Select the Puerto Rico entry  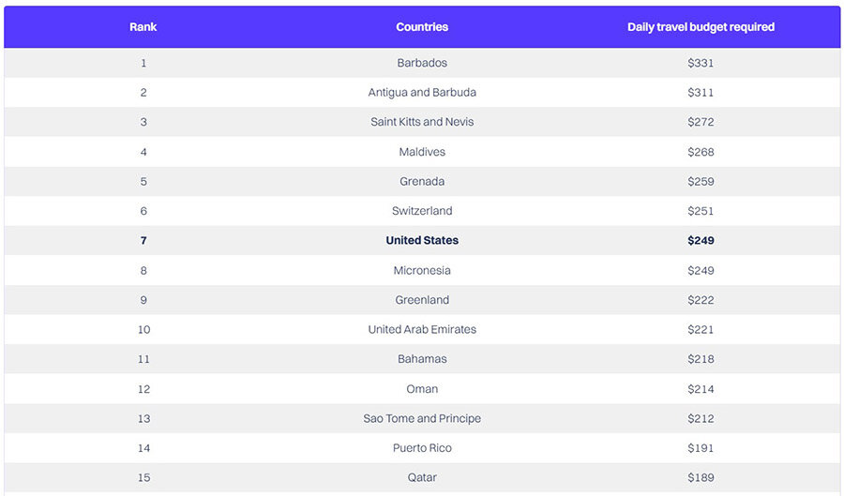point(422,448)
